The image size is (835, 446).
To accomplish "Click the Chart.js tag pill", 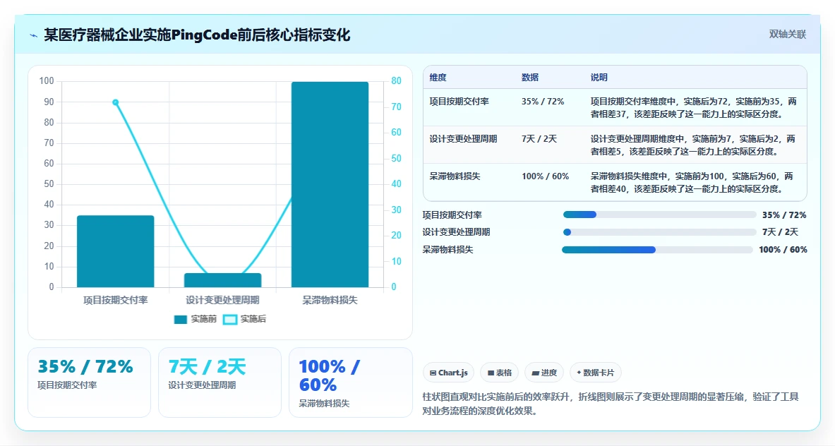I will [x=448, y=373].
